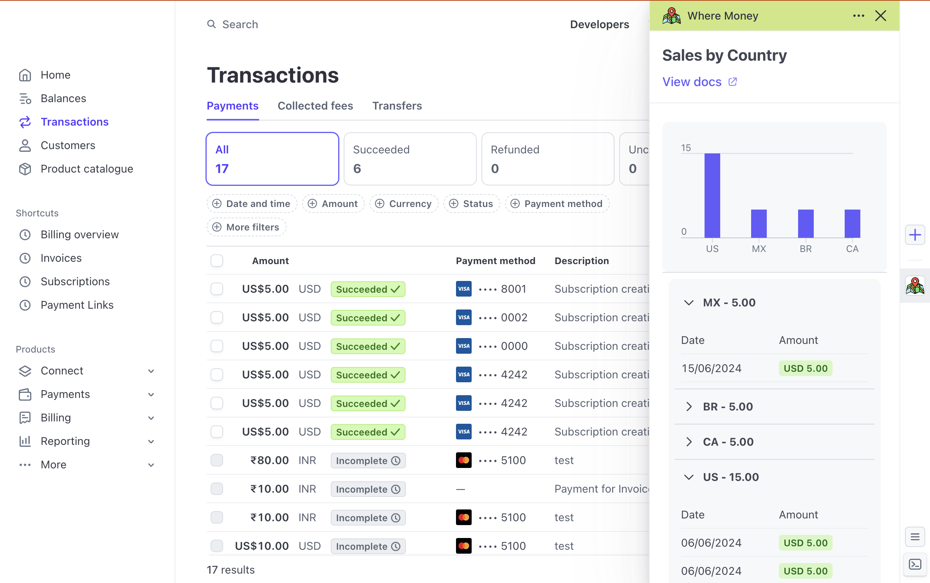The image size is (930, 583).
Task: Select the Payments tab
Action: click(x=232, y=106)
